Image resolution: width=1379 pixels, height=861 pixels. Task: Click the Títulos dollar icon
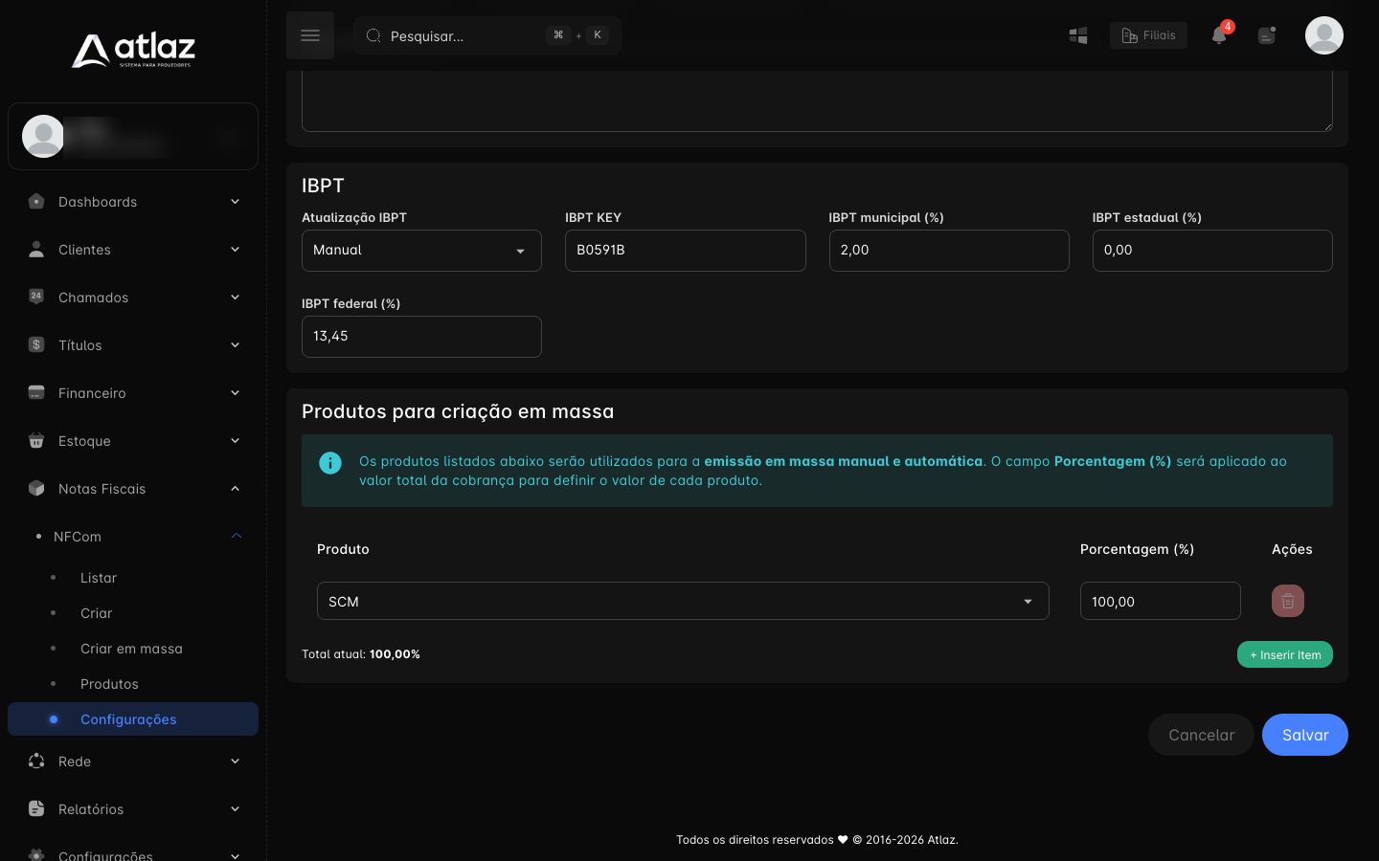click(36, 344)
